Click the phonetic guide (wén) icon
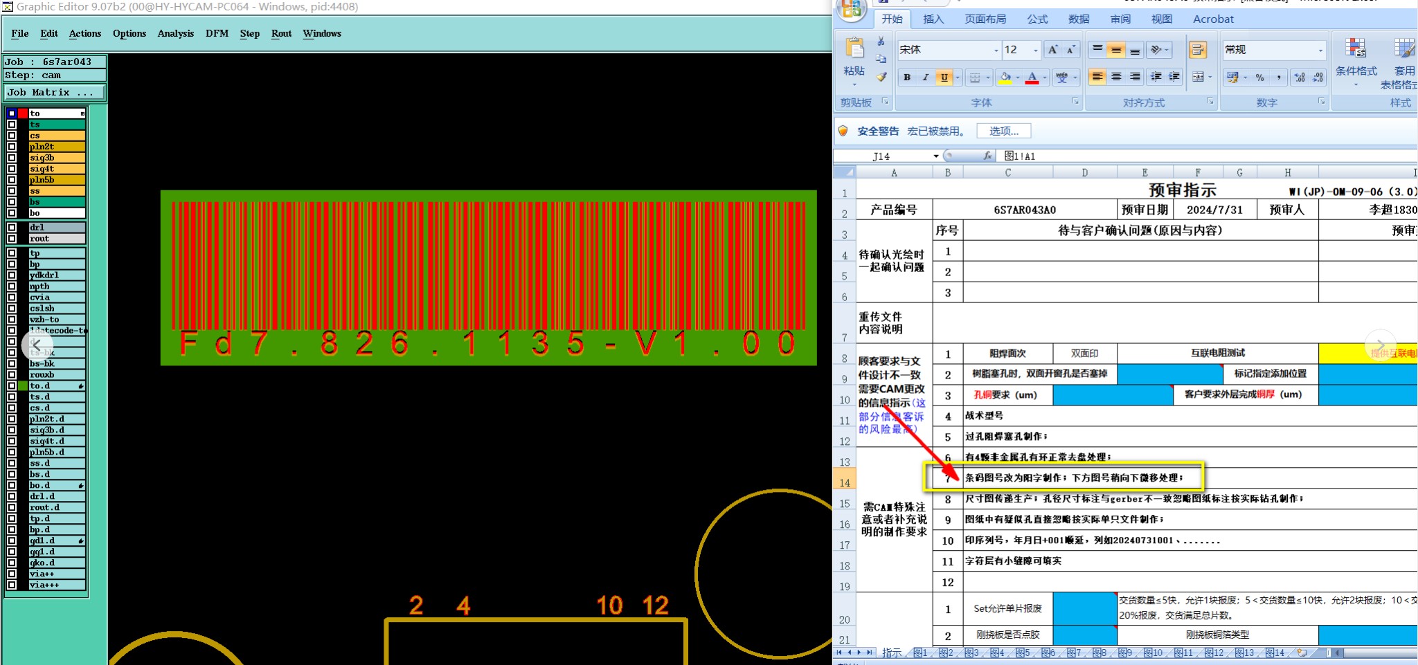The width and height of the screenshot is (1418, 665). (1062, 78)
